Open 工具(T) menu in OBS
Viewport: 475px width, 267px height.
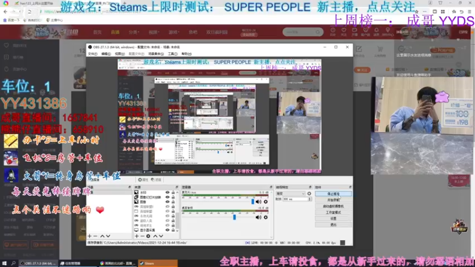coord(173,54)
